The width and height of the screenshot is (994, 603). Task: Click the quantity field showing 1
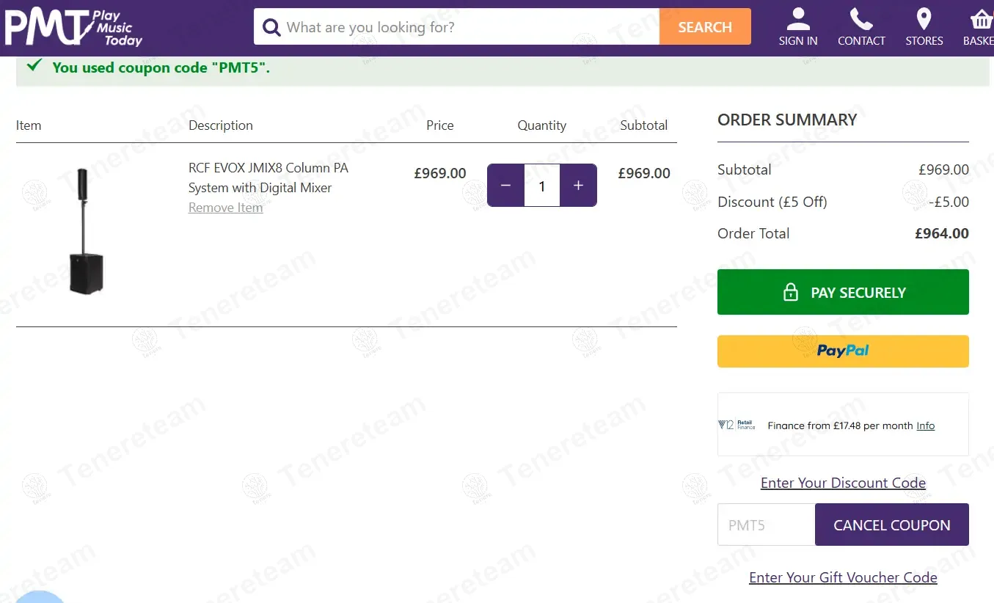(542, 186)
